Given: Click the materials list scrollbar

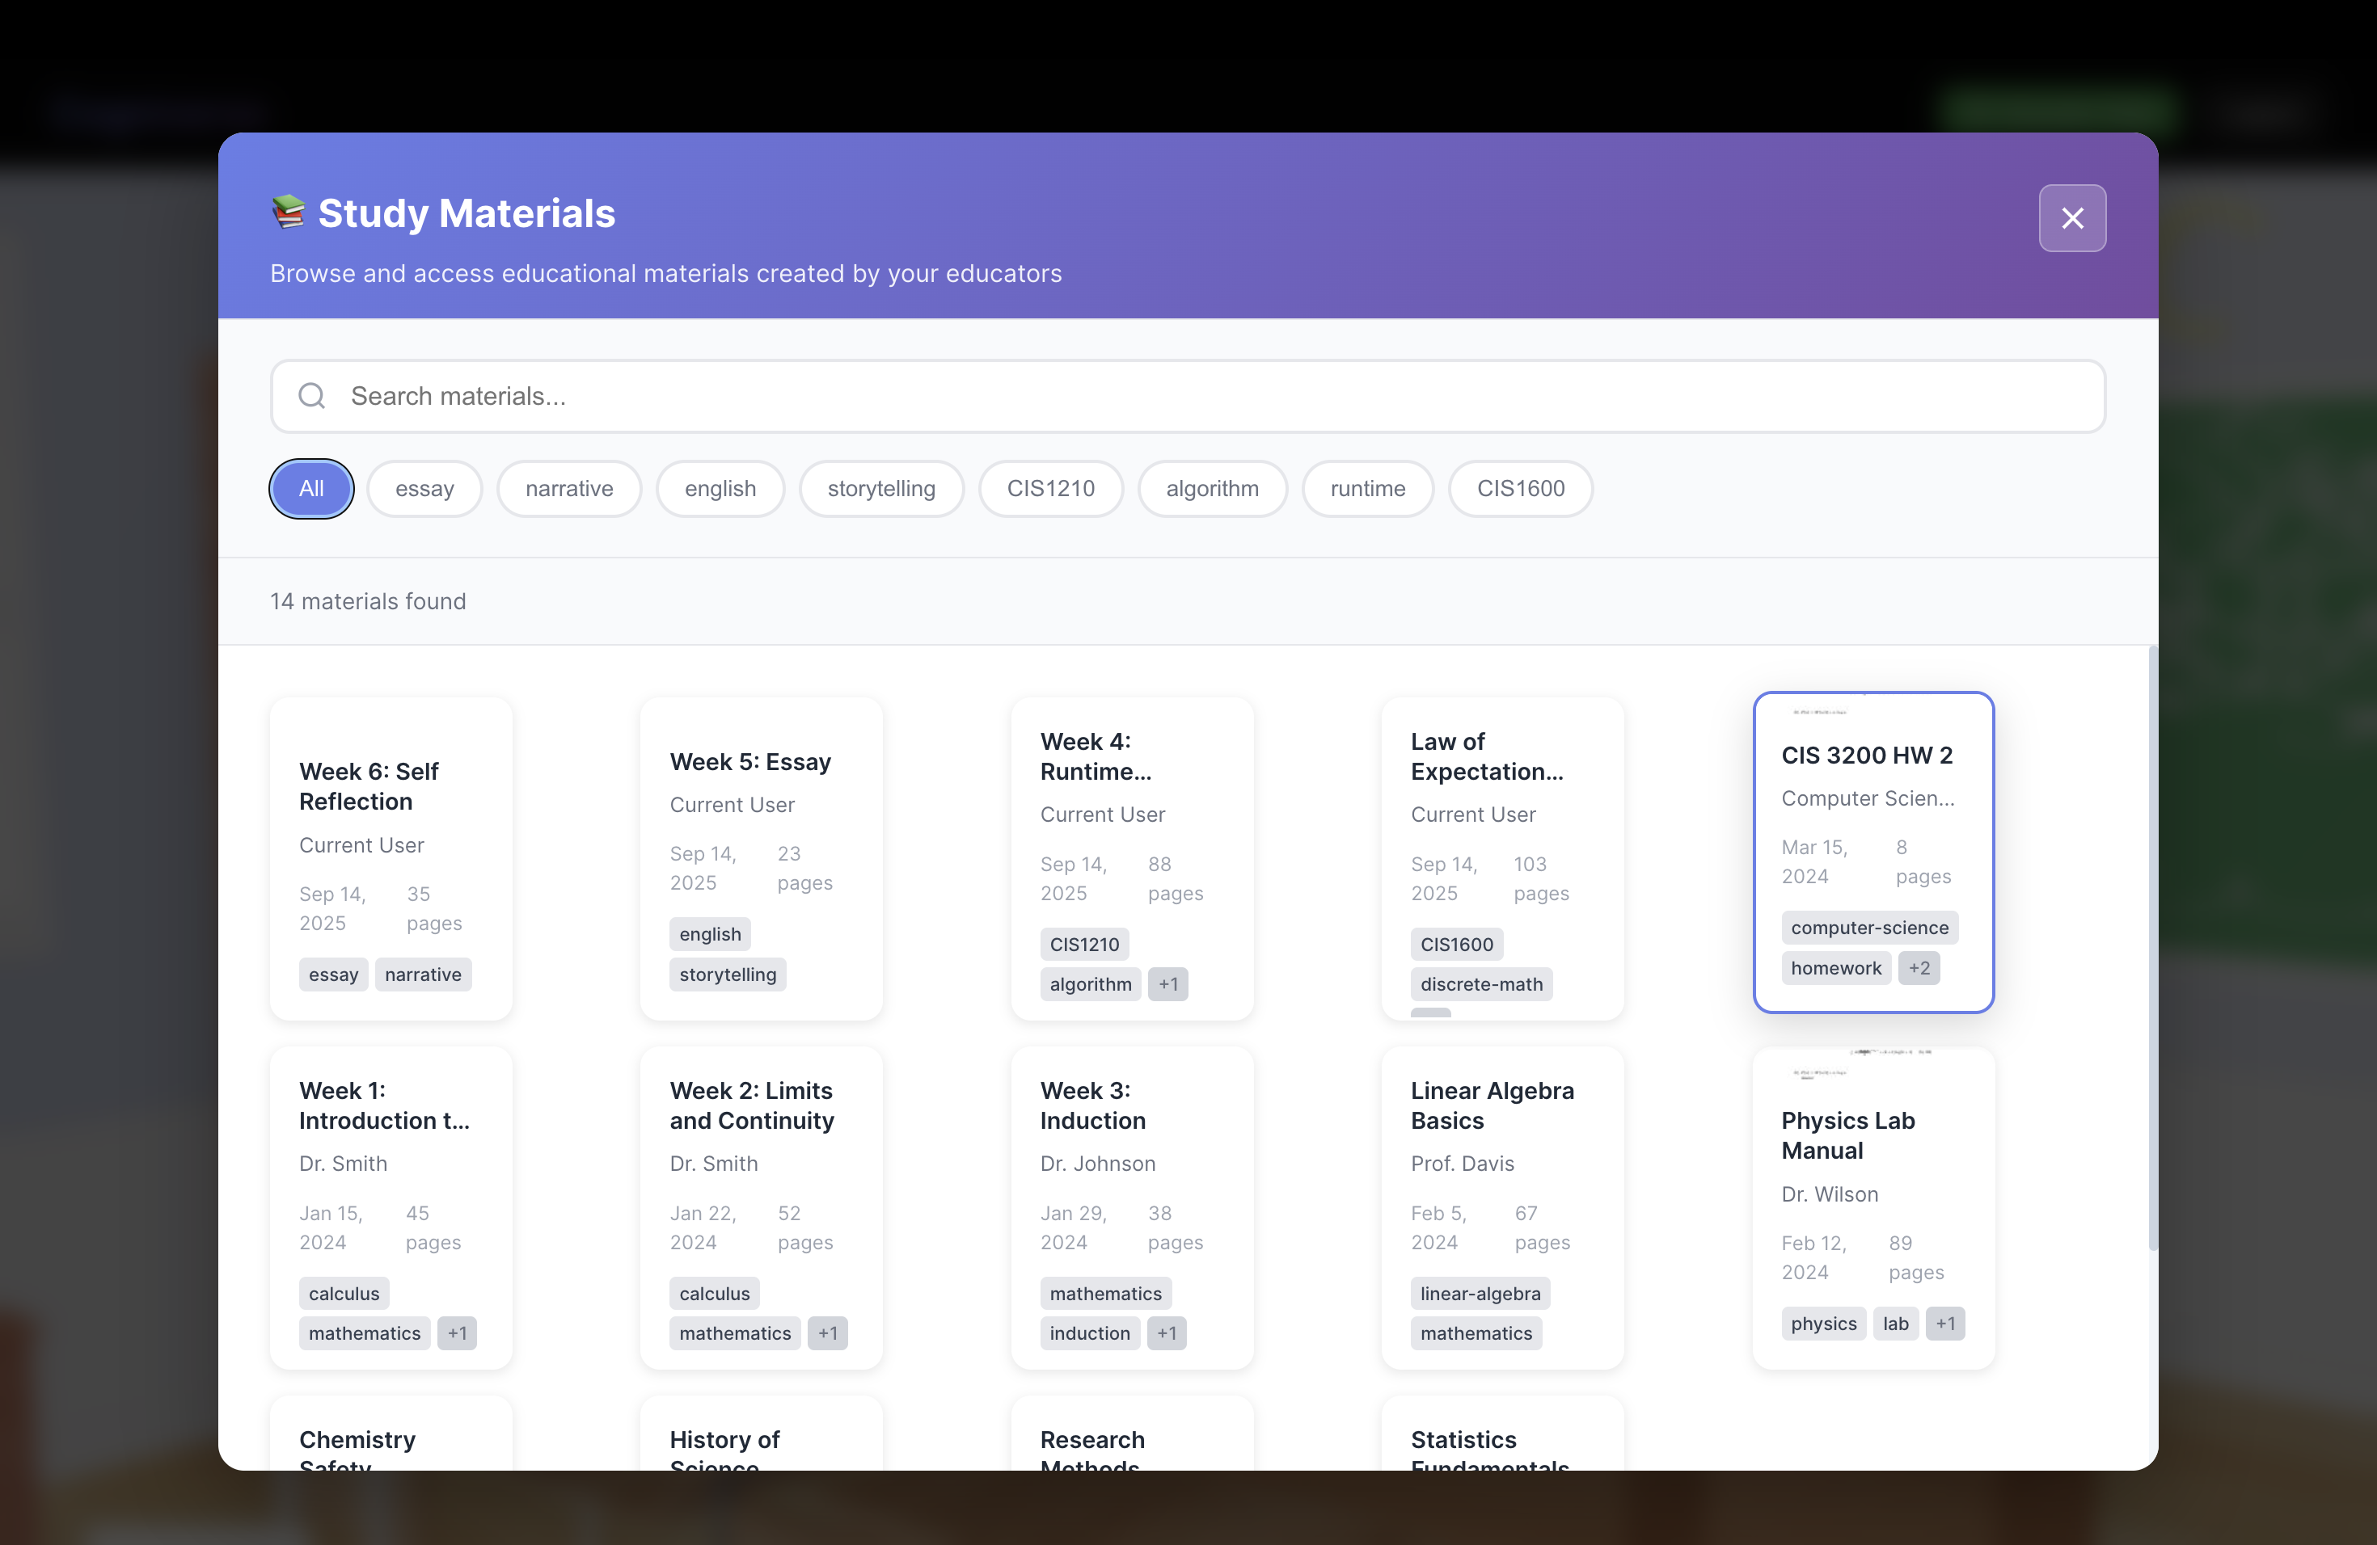Looking at the screenshot, I should coord(2151,948).
